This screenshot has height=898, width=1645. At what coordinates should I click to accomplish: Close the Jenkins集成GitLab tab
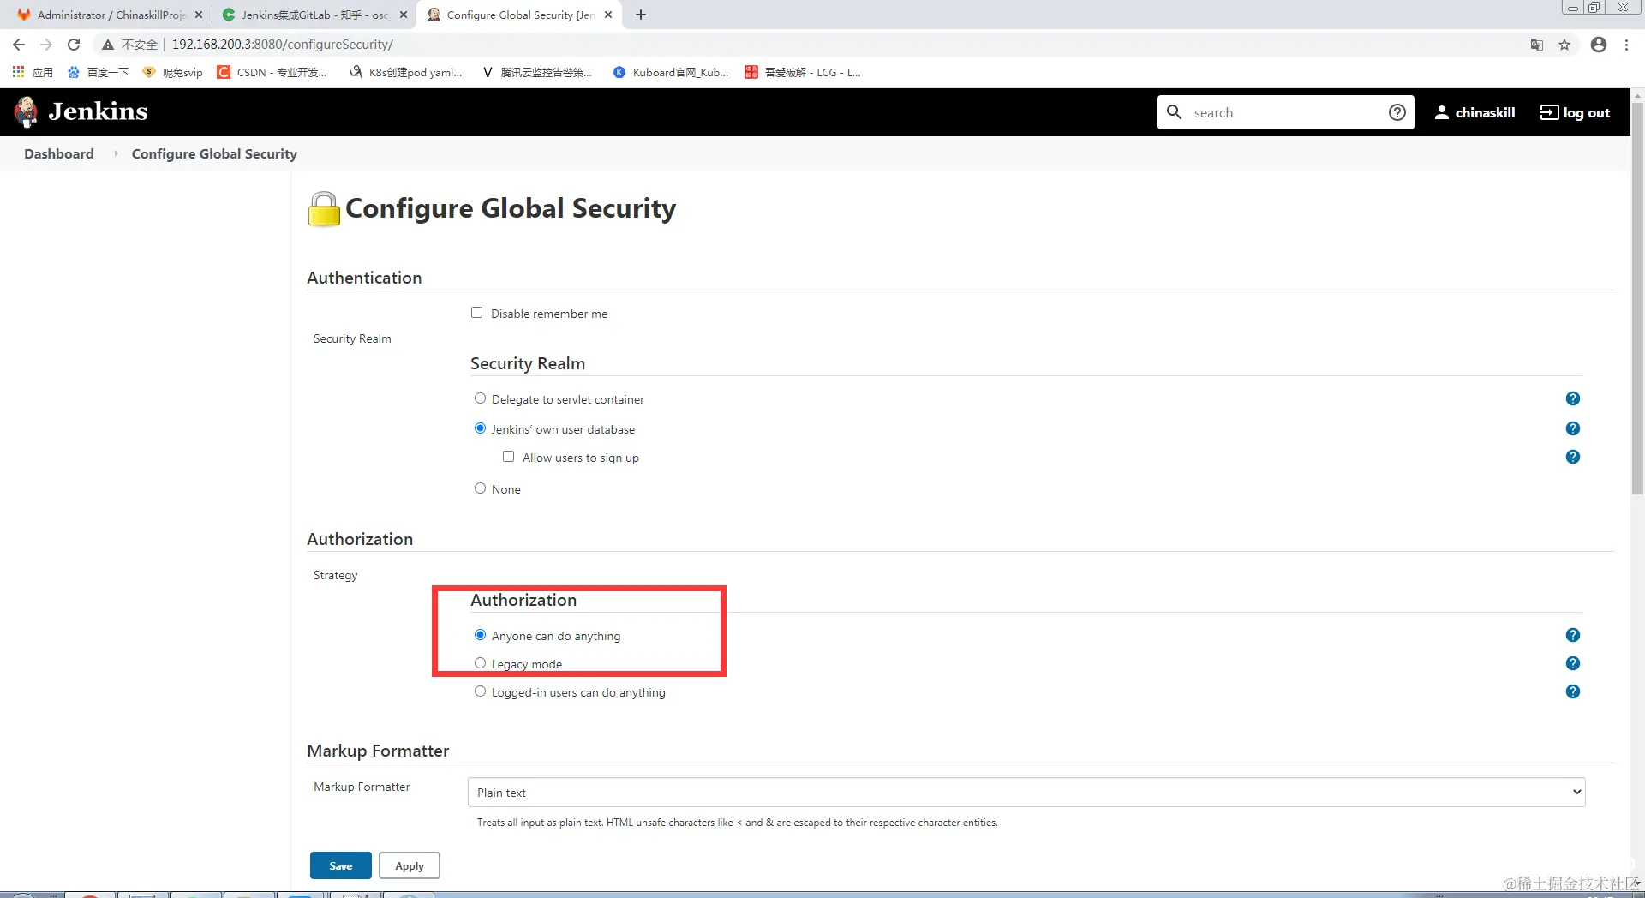(x=404, y=15)
